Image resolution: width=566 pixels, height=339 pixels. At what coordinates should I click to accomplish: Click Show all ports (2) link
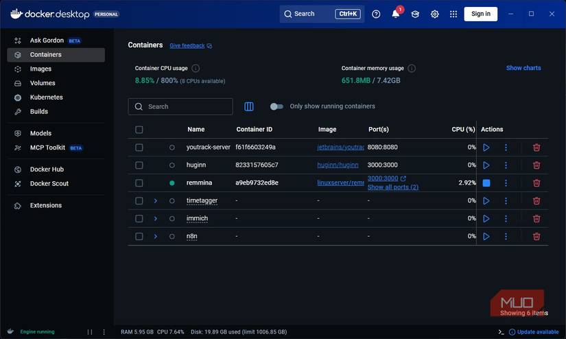click(392, 187)
